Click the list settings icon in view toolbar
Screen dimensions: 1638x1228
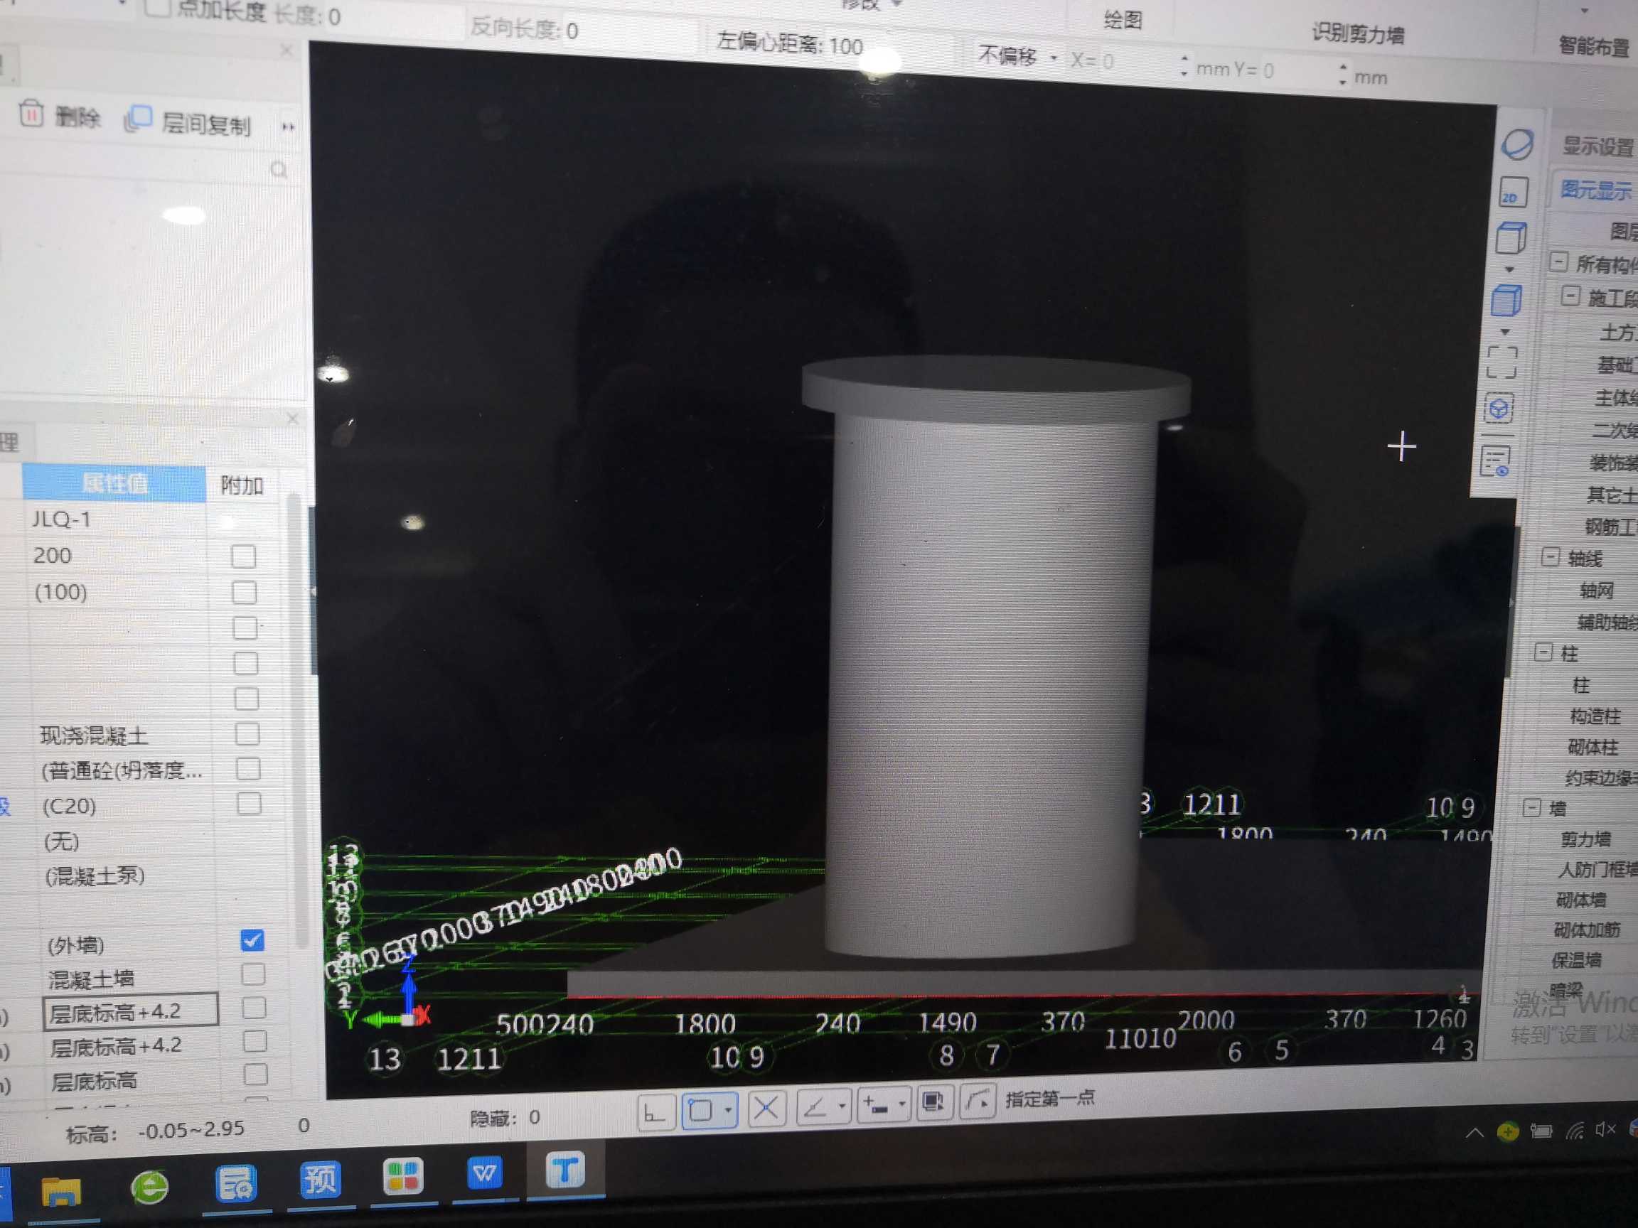tap(1495, 461)
